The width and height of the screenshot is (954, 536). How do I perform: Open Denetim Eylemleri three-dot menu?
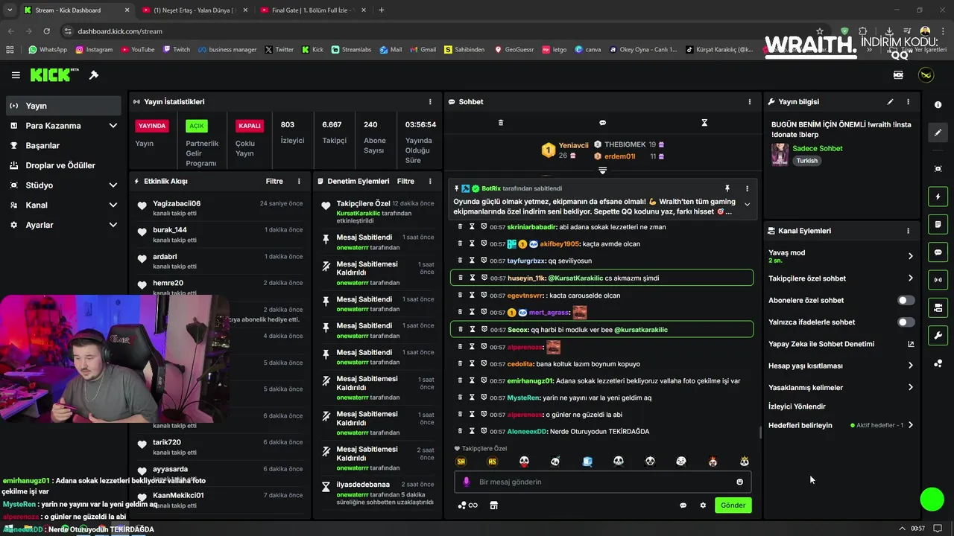pyautogui.click(x=430, y=181)
